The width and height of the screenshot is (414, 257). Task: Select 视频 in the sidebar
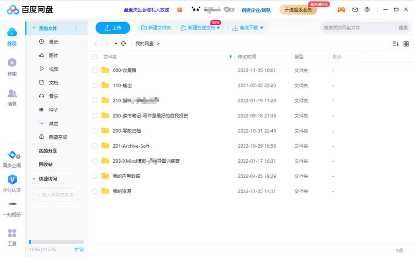coord(54,69)
